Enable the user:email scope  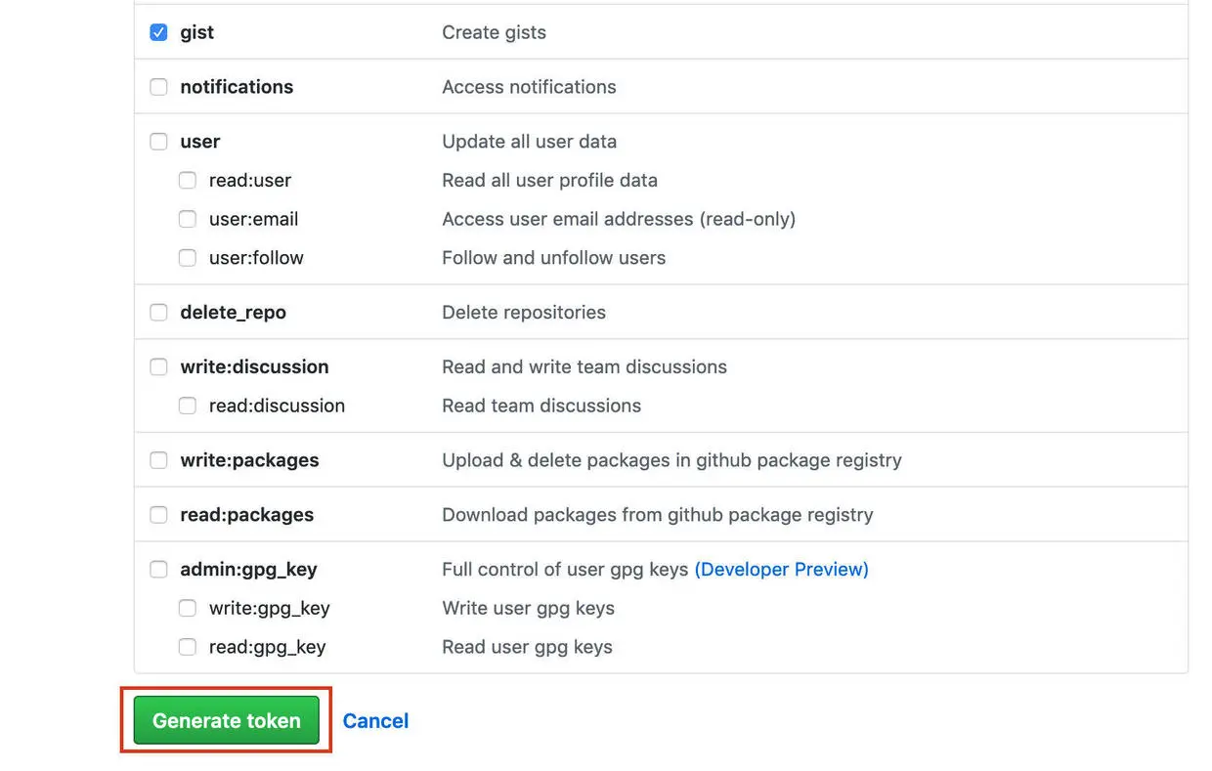[188, 220]
